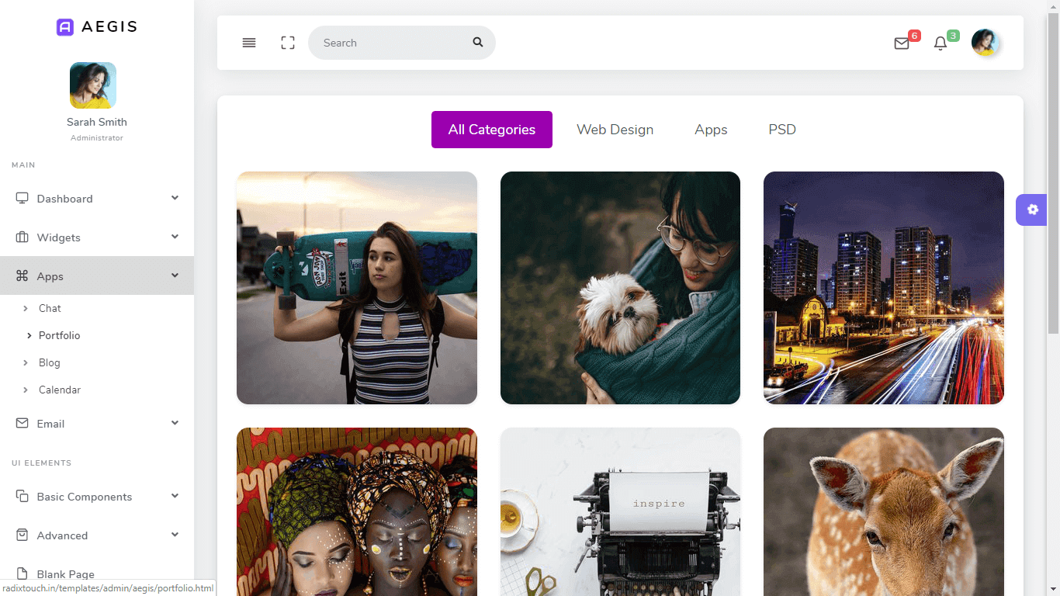Screen dimensions: 1060x596
Task: Click the Dashboard monitor icon
Action: click(x=22, y=198)
